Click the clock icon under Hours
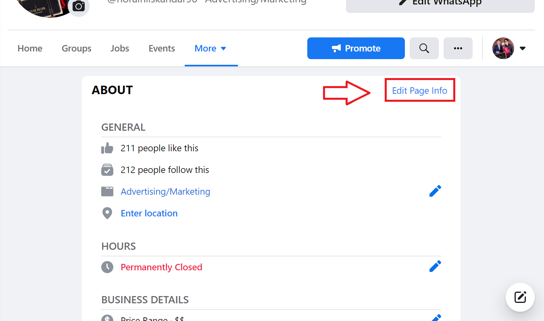This screenshot has width=544, height=321. [x=107, y=267]
